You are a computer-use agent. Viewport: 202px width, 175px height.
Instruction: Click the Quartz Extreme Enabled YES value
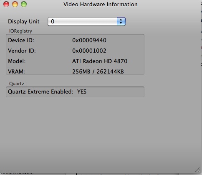tap(82, 91)
